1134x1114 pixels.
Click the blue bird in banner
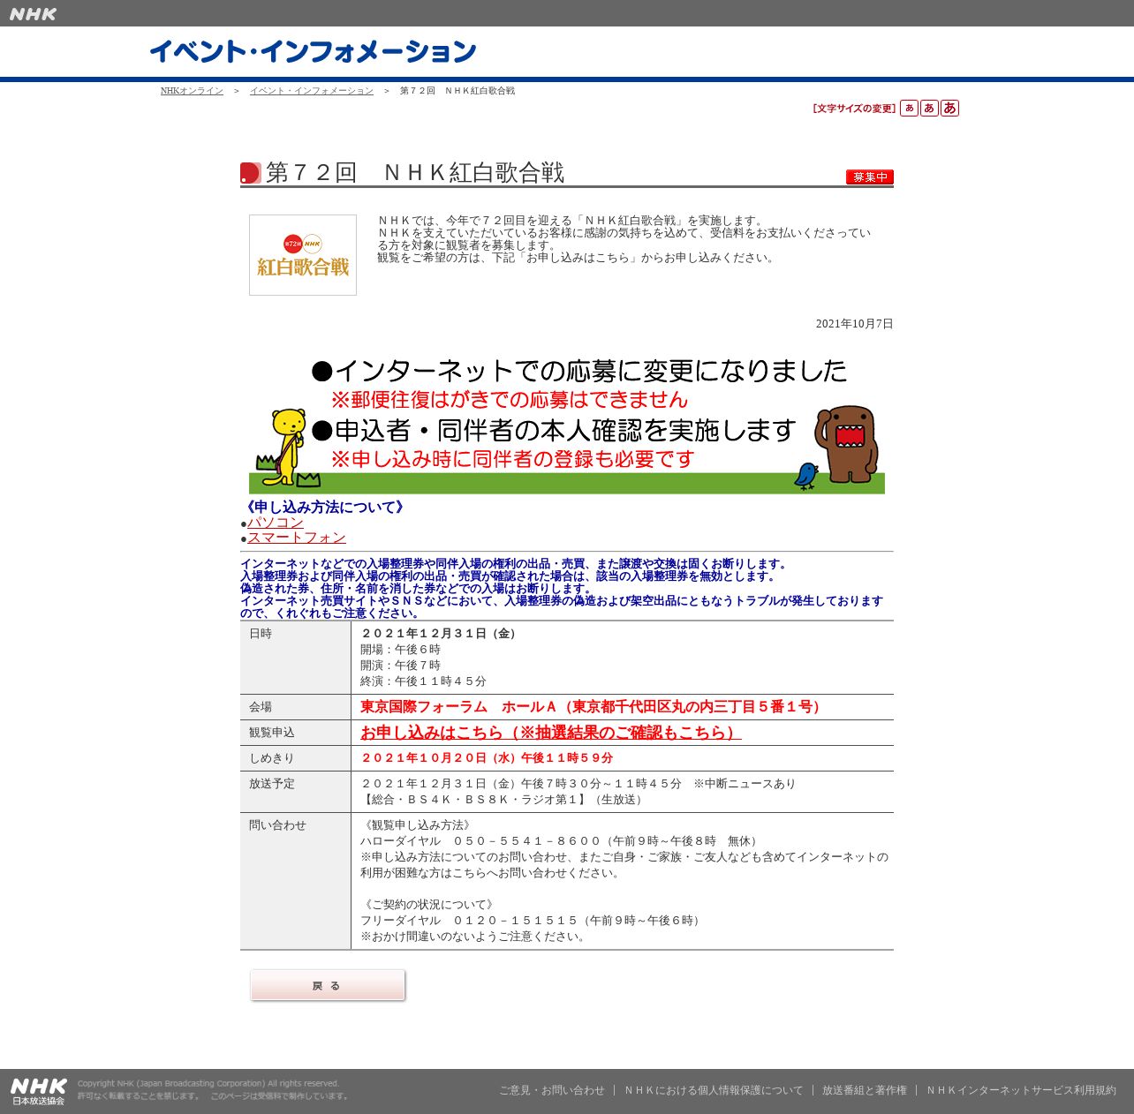pyautogui.click(x=805, y=476)
